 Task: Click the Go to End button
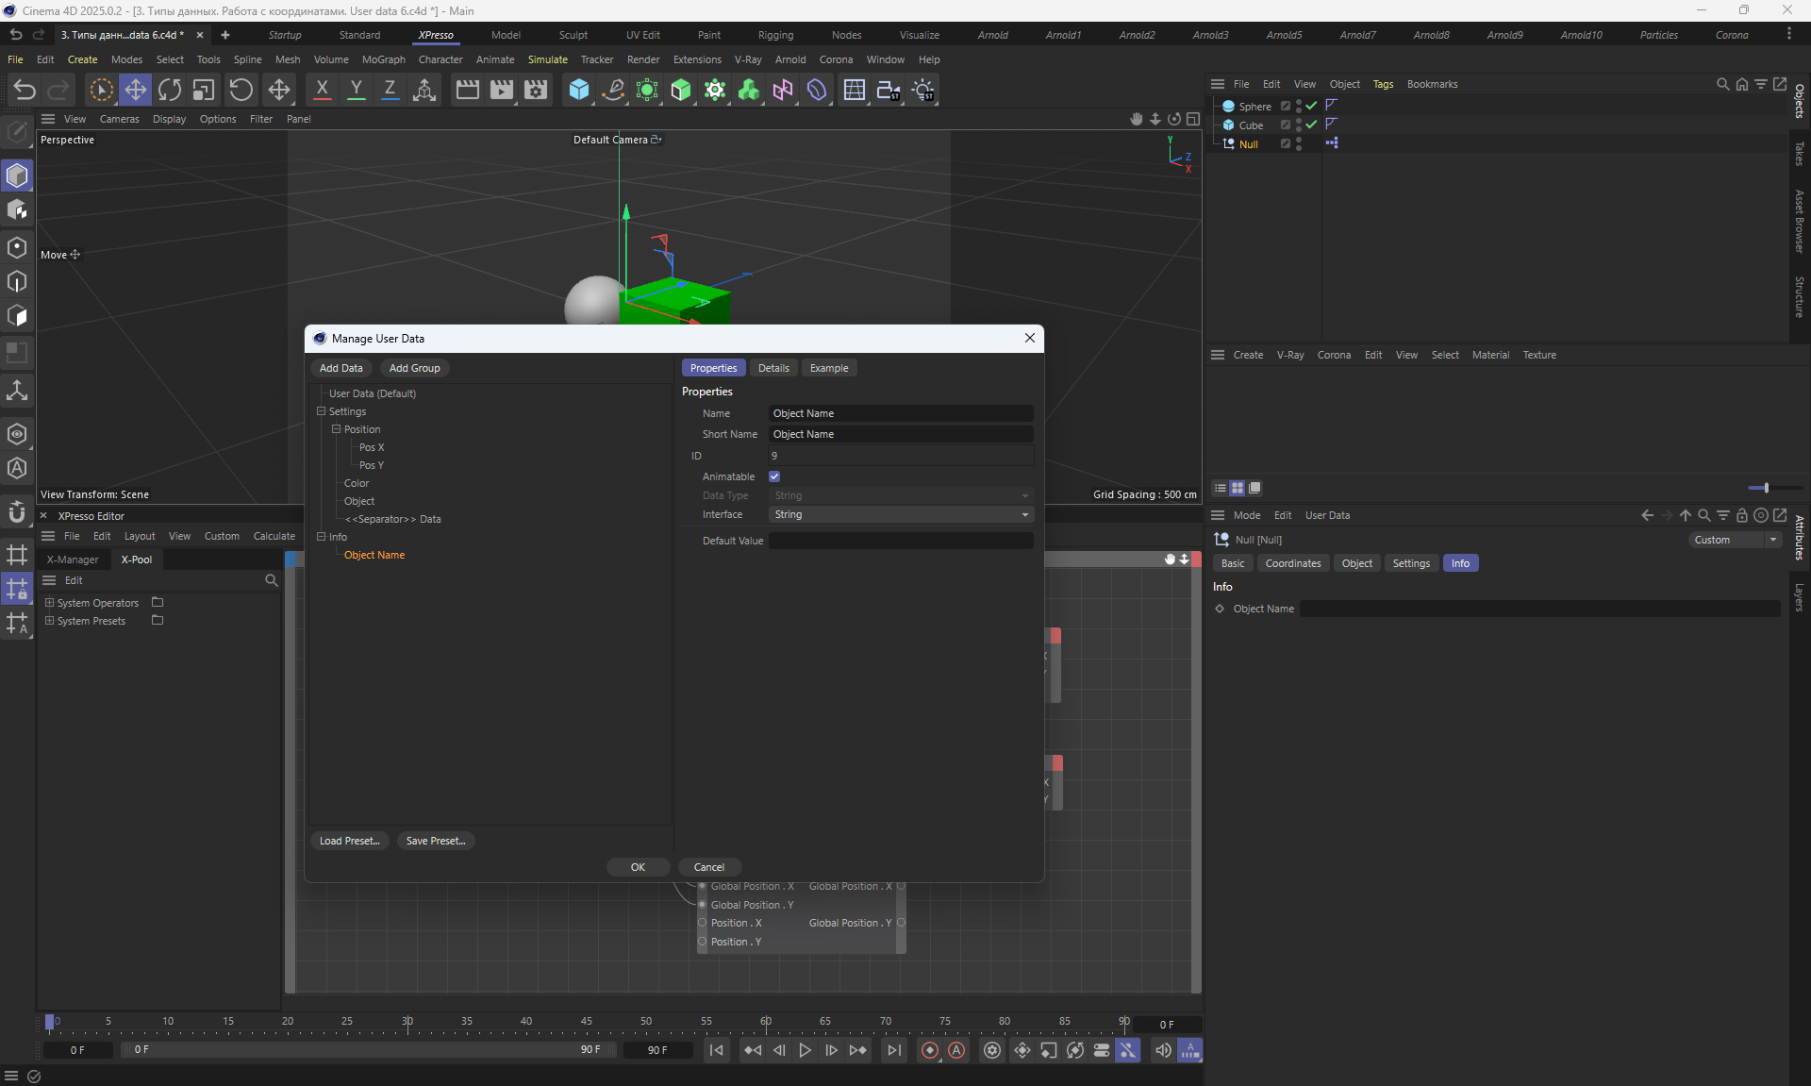pos(893,1050)
